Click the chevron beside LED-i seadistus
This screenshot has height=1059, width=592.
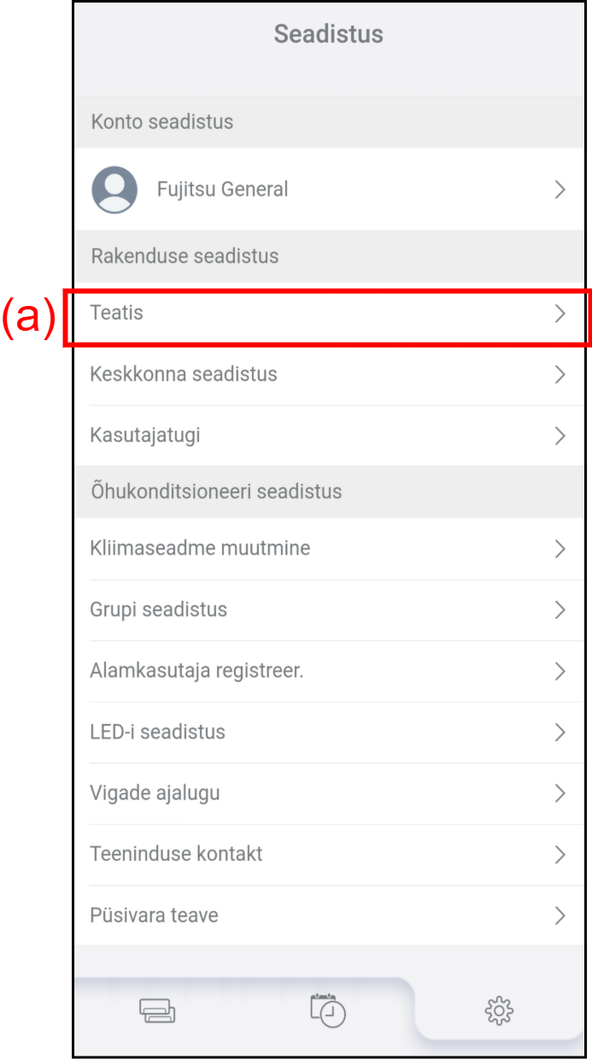(560, 732)
